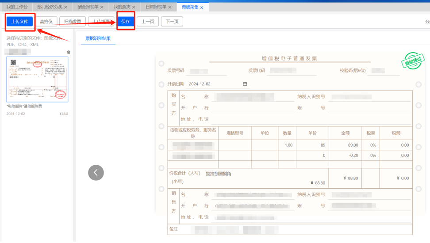The width and height of the screenshot is (430, 243).
Task: Click the trash icon above invoice thumbnail
Action: (69, 52)
